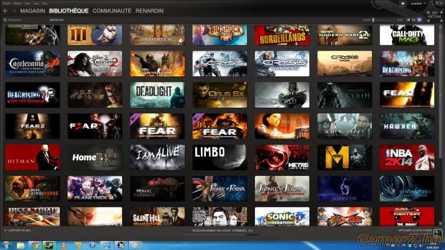The image size is (445, 250).
Task: Go to the BIBLIOTHÈQUE tab
Action: pyautogui.click(x=68, y=11)
